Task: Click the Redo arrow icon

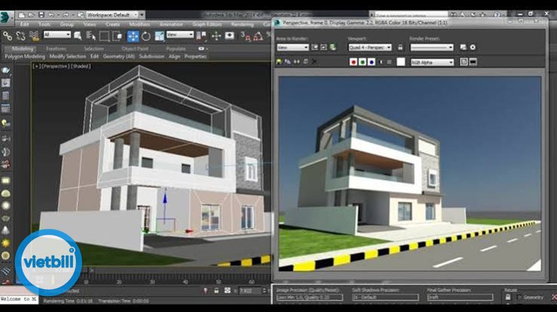Action: point(65,15)
